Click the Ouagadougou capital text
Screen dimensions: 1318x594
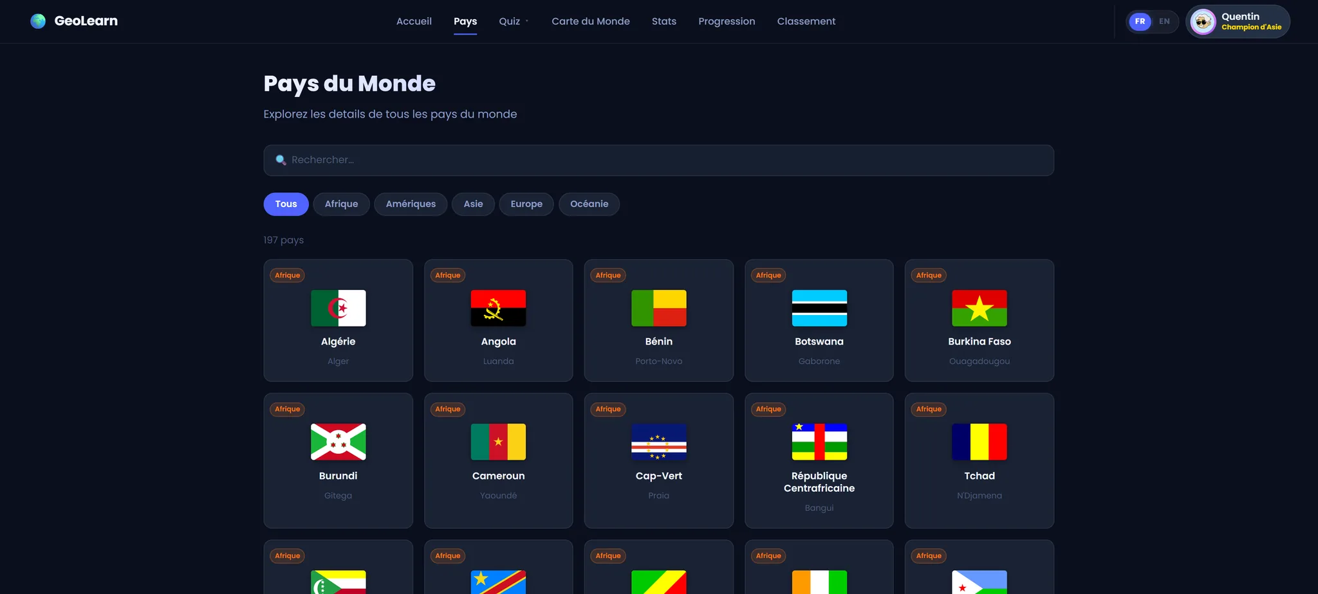pyautogui.click(x=979, y=361)
